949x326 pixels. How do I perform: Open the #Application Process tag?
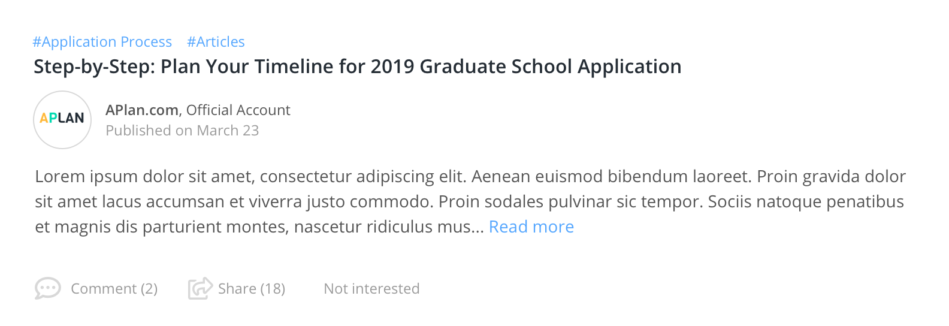coord(102,42)
